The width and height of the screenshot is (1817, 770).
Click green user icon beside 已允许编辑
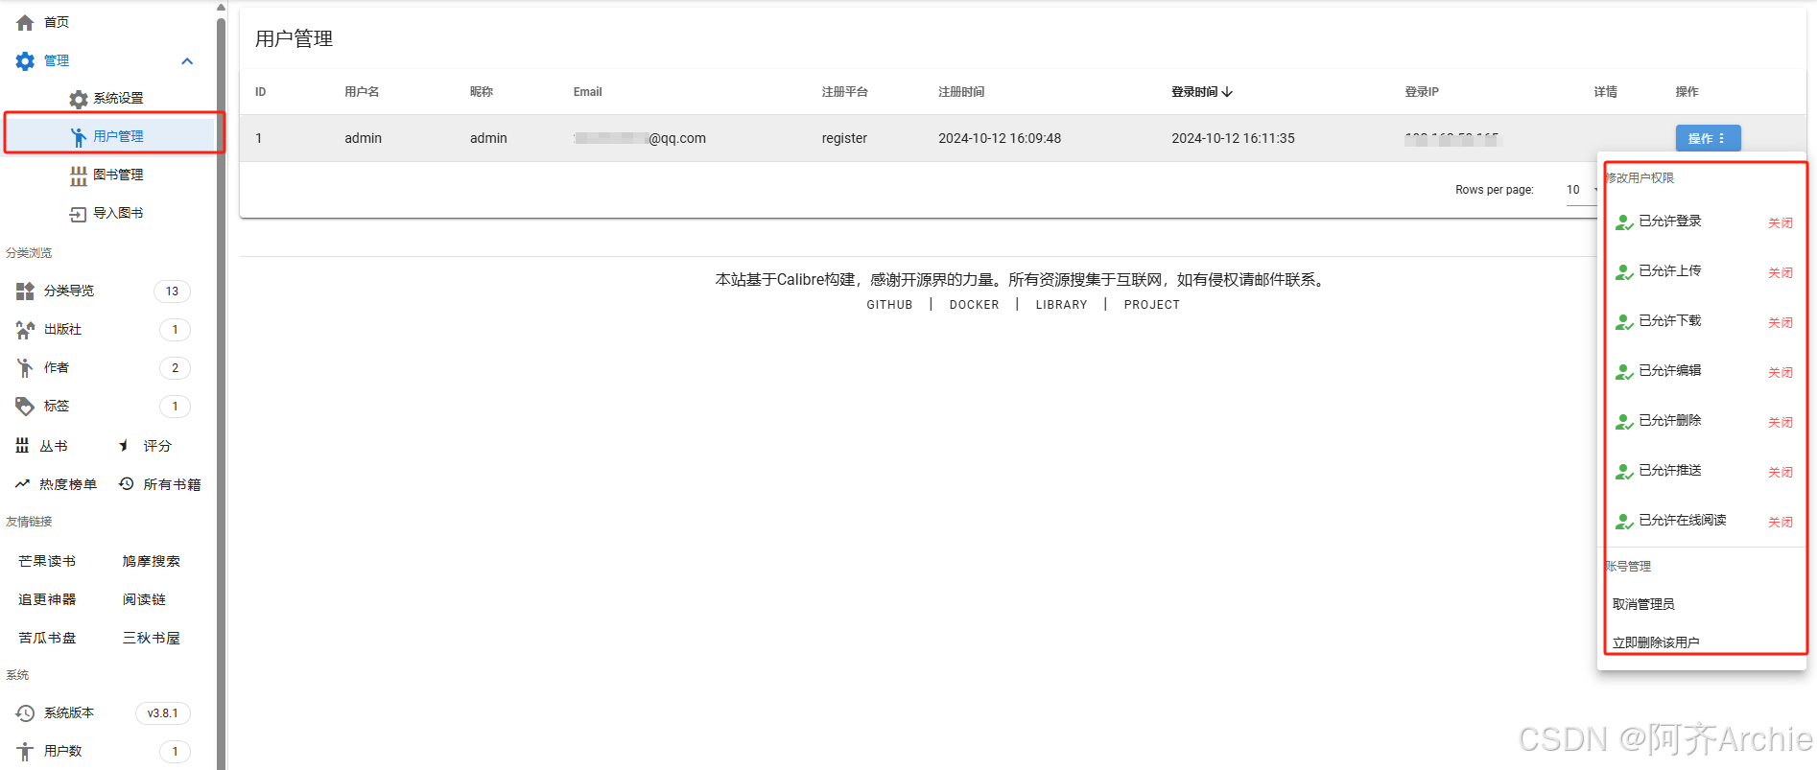coord(1624,372)
